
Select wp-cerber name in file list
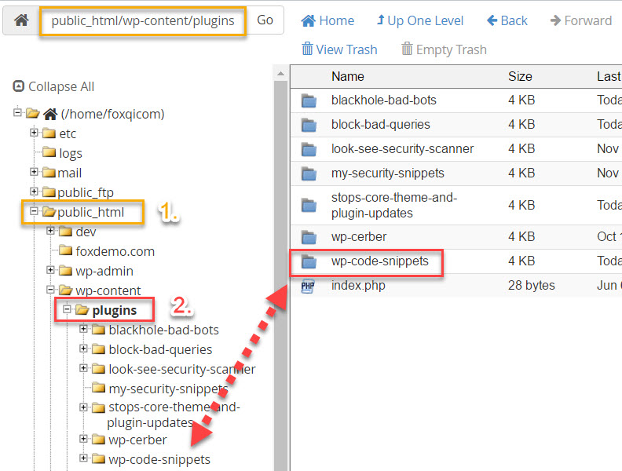[x=359, y=237]
